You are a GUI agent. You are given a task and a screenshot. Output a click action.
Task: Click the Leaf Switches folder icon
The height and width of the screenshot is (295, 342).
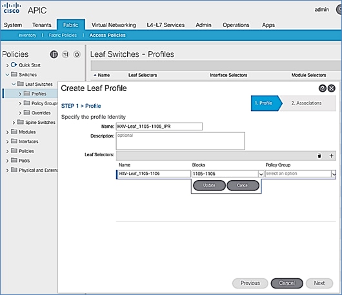pos(21,84)
